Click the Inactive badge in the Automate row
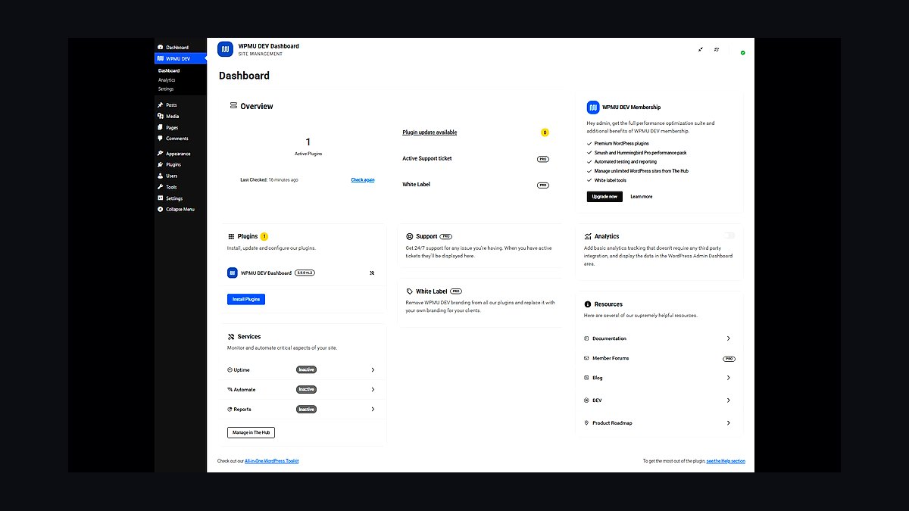The width and height of the screenshot is (909, 511). 306,390
